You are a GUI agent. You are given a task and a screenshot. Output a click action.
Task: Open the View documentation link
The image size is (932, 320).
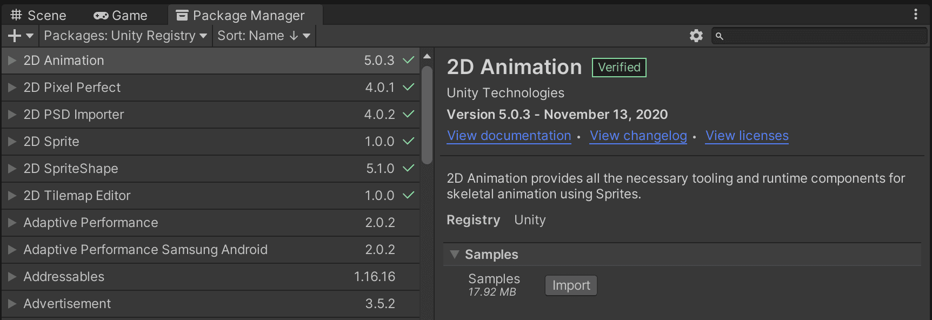pos(509,136)
